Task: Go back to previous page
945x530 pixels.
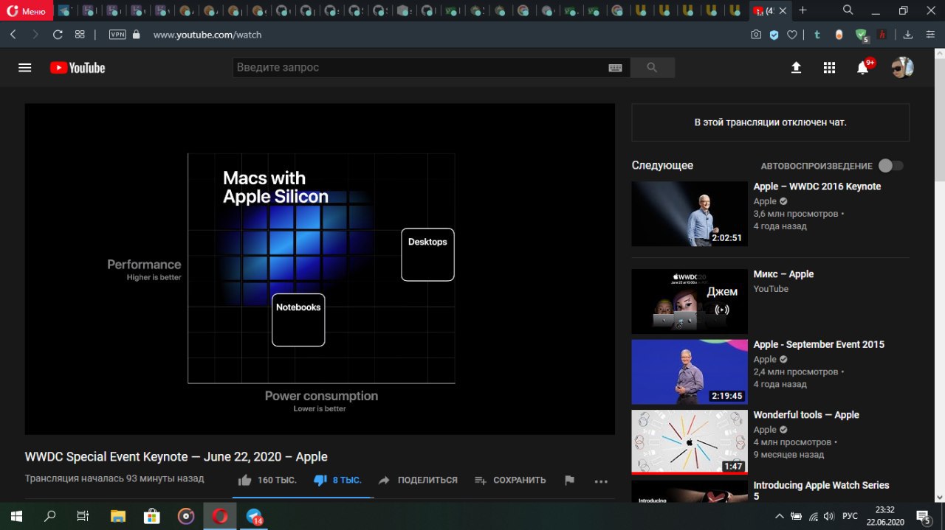Action: [13, 35]
